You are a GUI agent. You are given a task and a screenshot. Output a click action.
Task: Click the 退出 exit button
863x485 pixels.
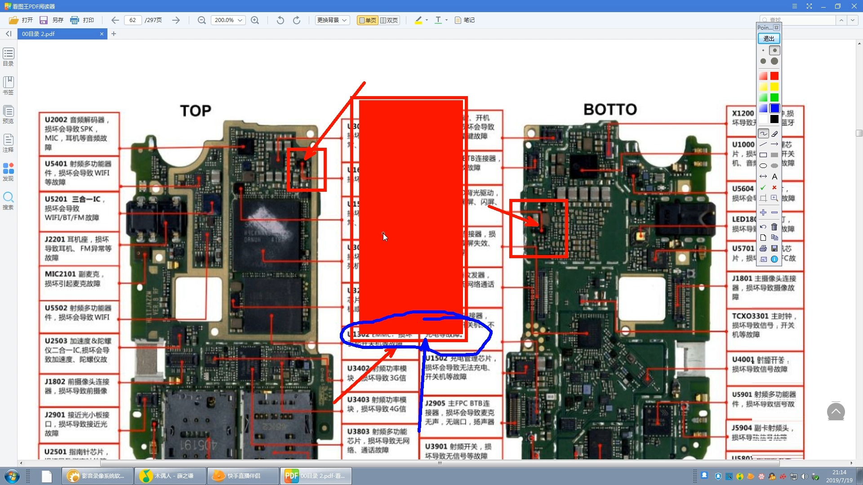tap(769, 39)
